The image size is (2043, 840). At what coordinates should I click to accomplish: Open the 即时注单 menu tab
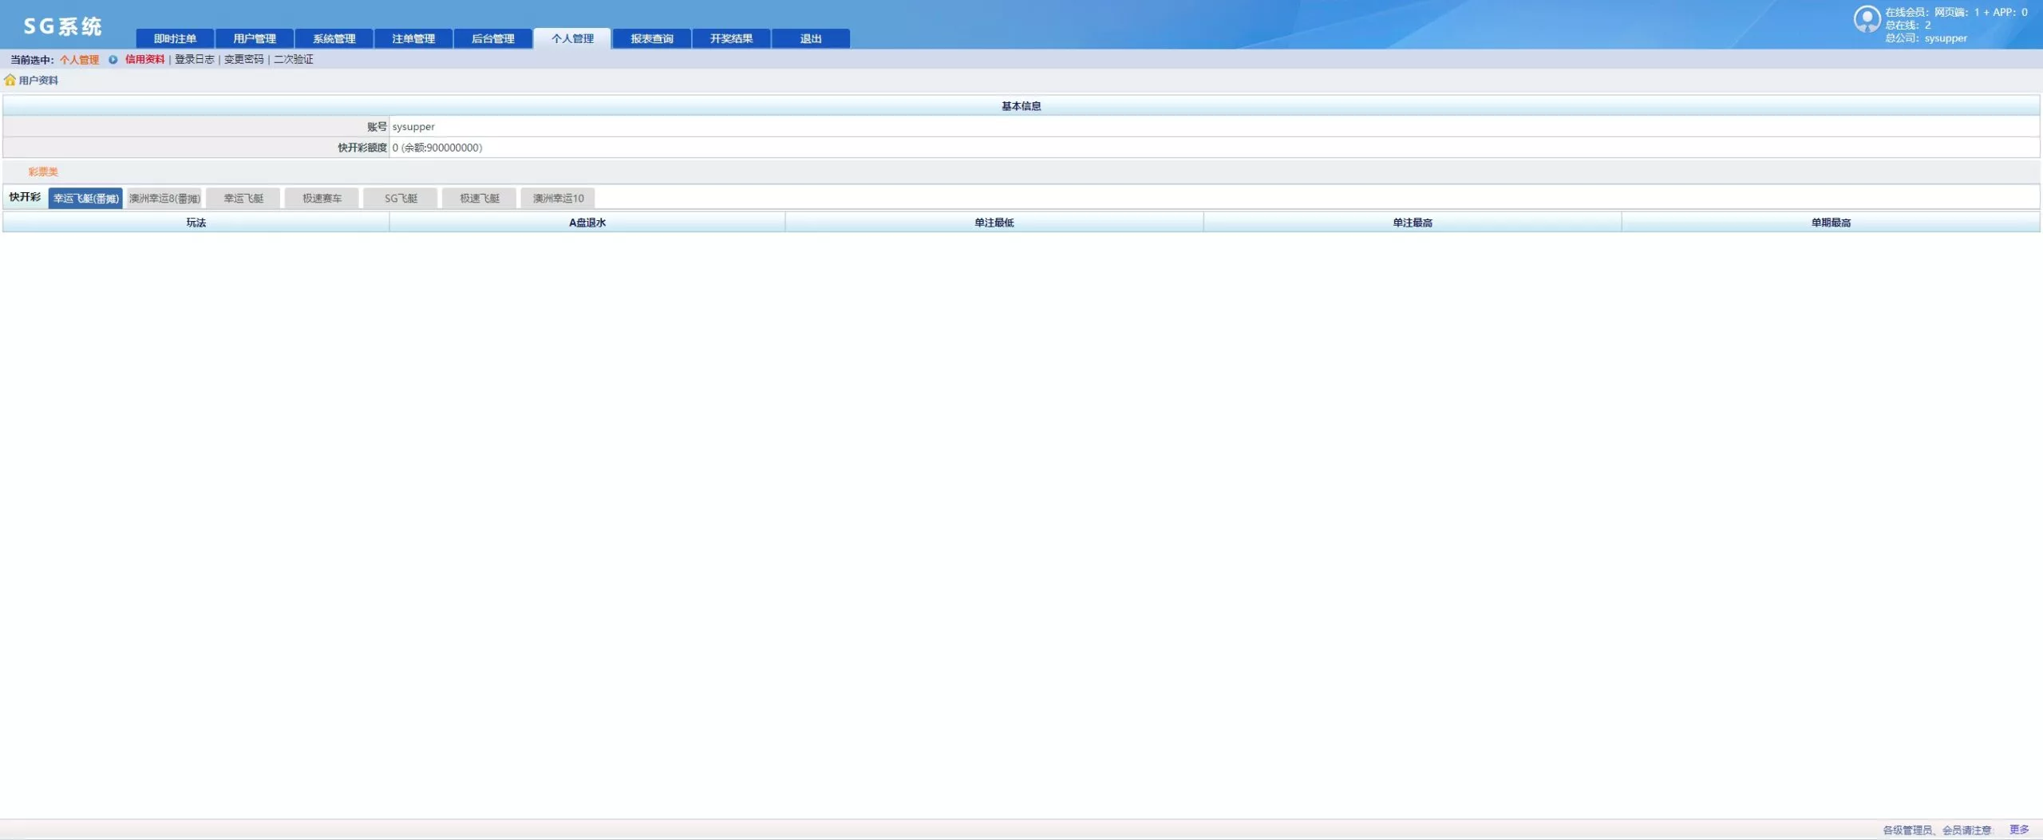(x=175, y=38)
